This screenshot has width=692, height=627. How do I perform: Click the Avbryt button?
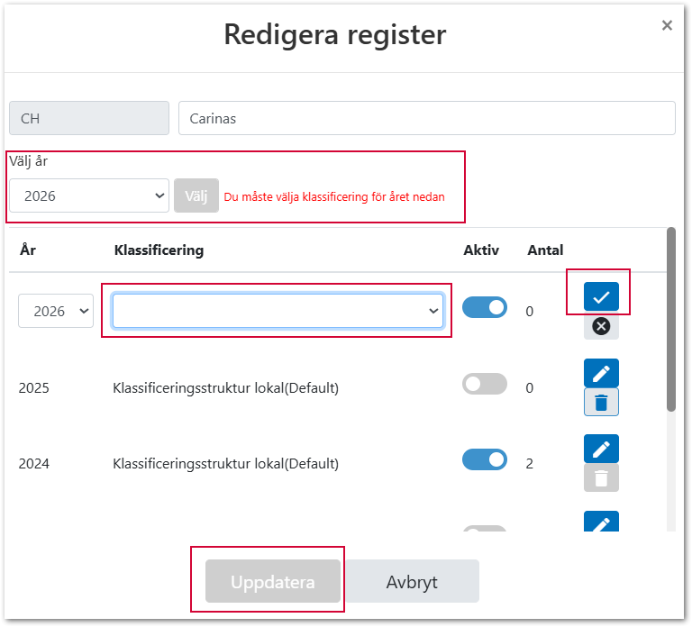(x=412, y=582)
